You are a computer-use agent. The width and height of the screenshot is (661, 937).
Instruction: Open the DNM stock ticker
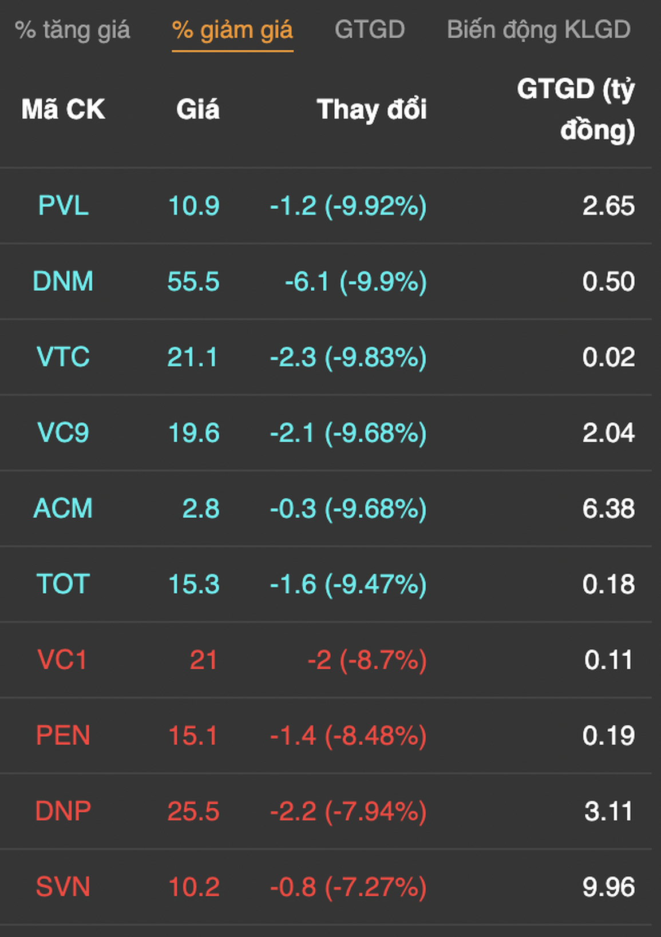[x=63, y=281]
